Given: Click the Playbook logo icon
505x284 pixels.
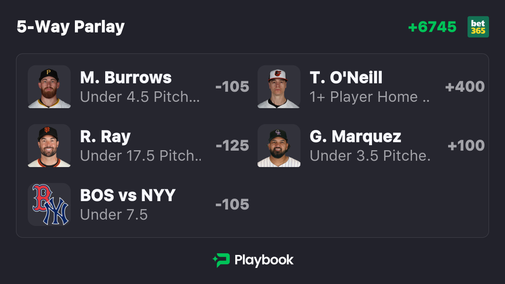Looking at the screenshot, I should (x=221, y=260).
